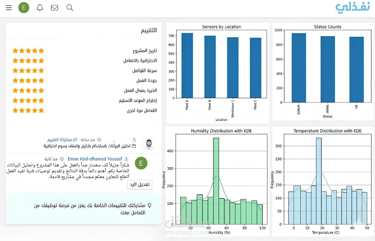375x241 pixels.
Task: Open Temperature Distribution with KDE chart
Action: [x=323, y=182]
